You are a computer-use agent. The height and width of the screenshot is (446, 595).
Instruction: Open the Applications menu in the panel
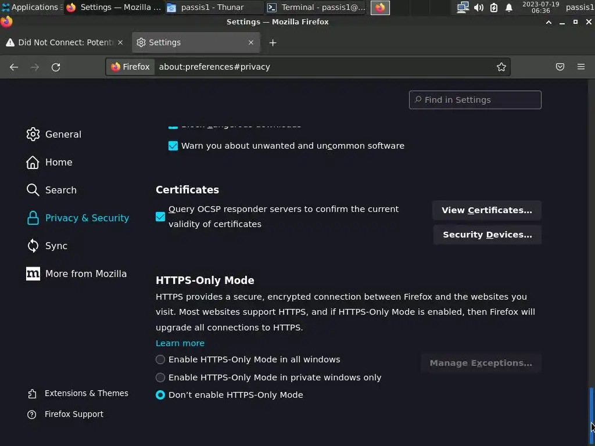tap(29, 8)
